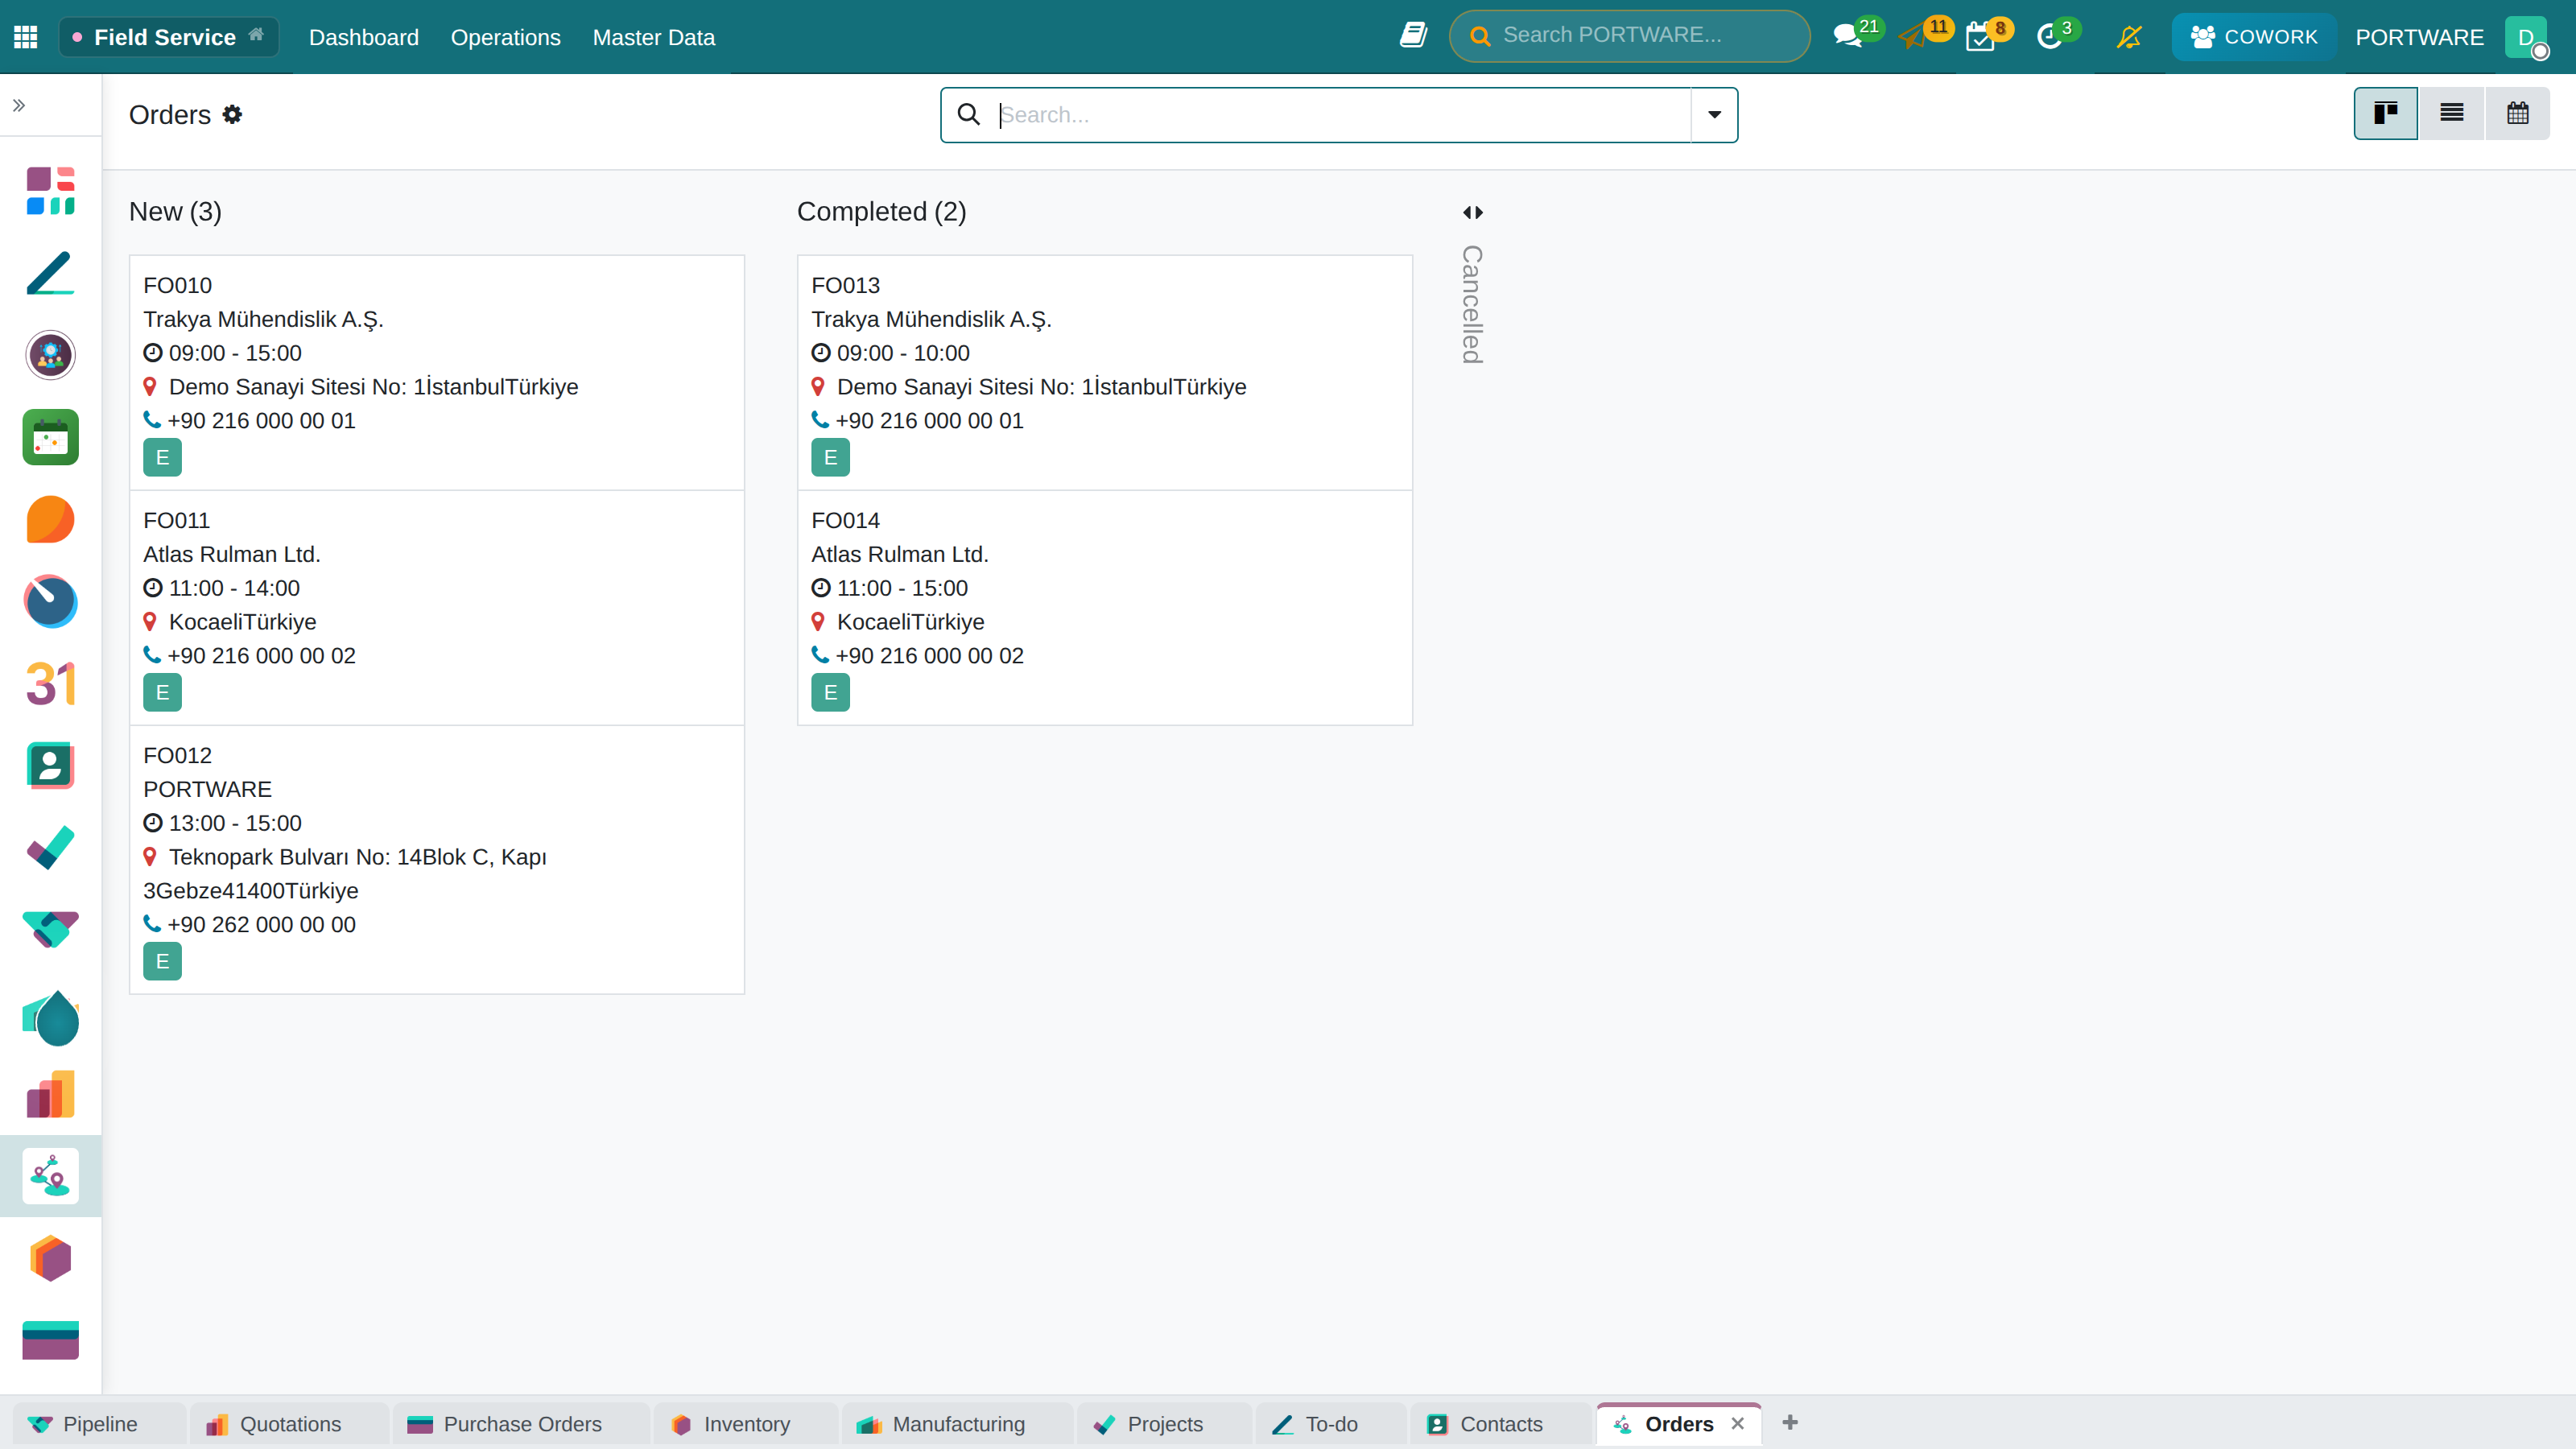
Task: Switch to the List view
Action: (x=2452, y=113)
